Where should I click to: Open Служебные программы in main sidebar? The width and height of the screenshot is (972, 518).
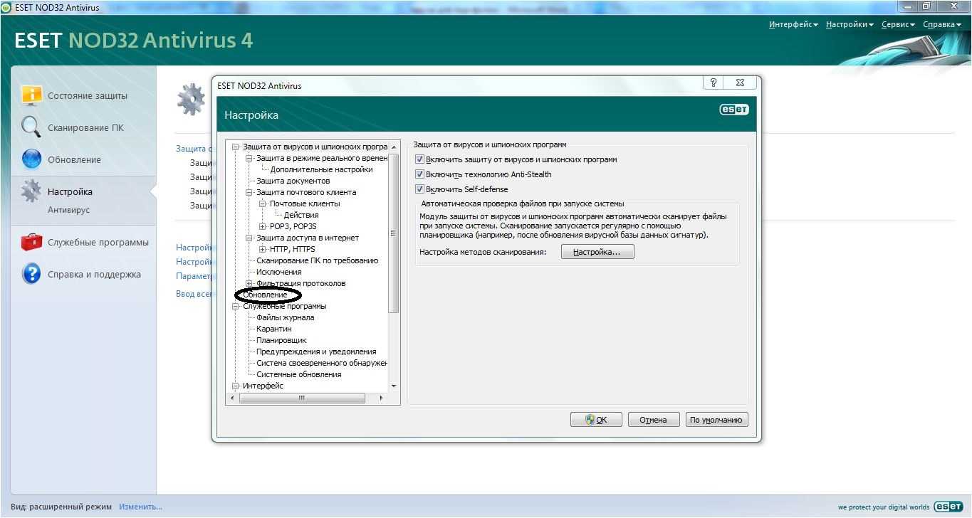tap(98, 242)
